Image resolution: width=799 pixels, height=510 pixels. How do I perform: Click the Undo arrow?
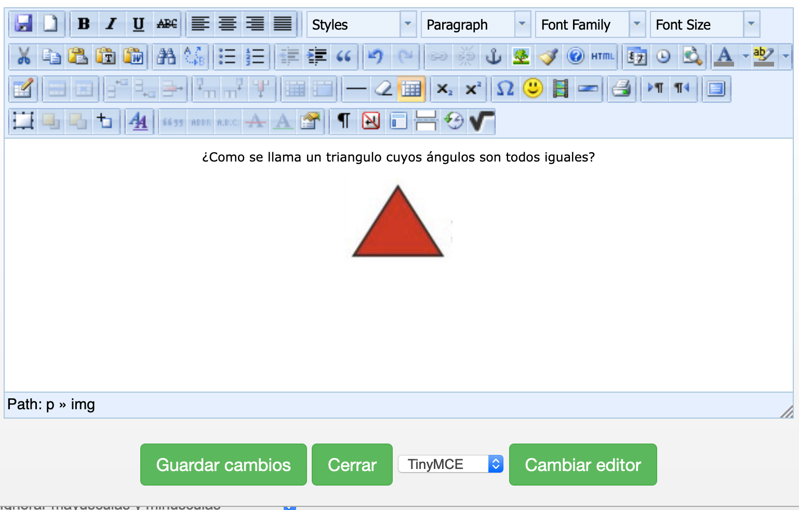pos(376,57)
